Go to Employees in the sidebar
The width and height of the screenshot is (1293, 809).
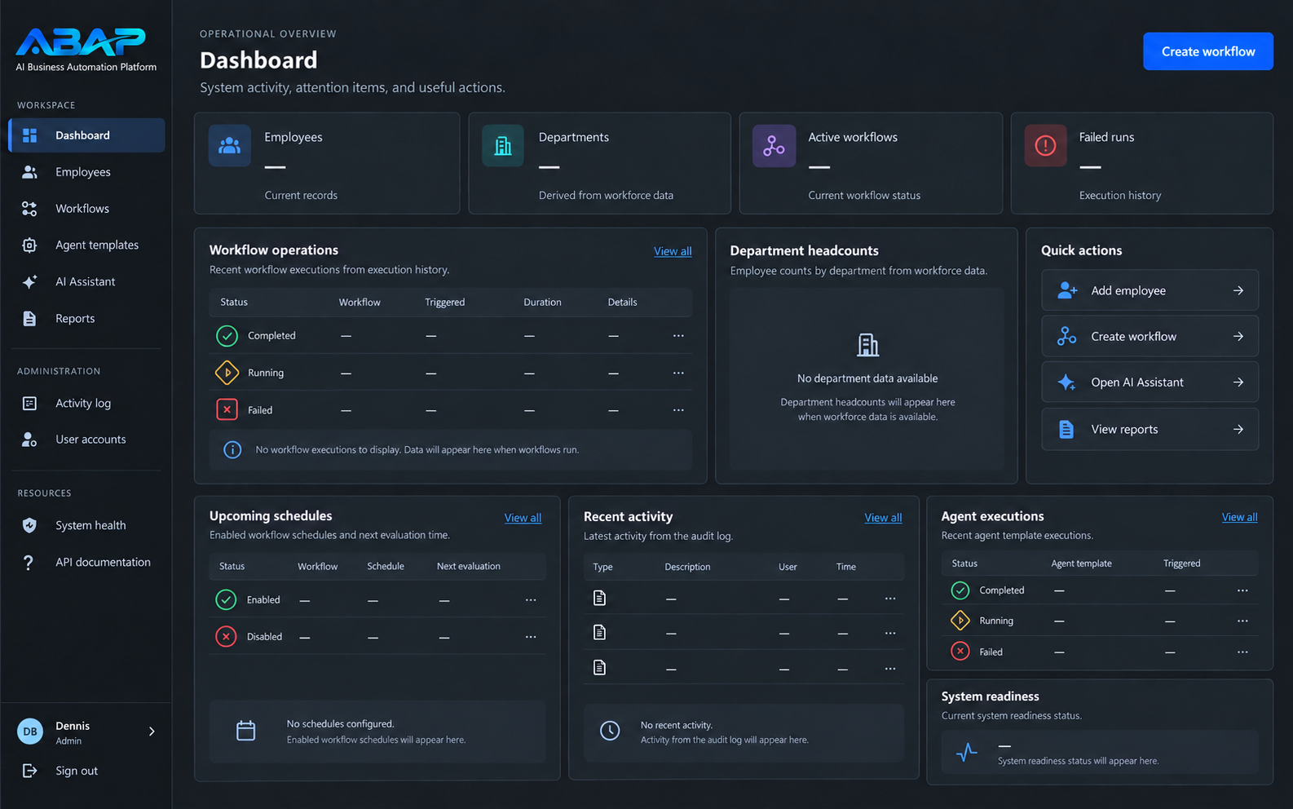tap(86, 172)
